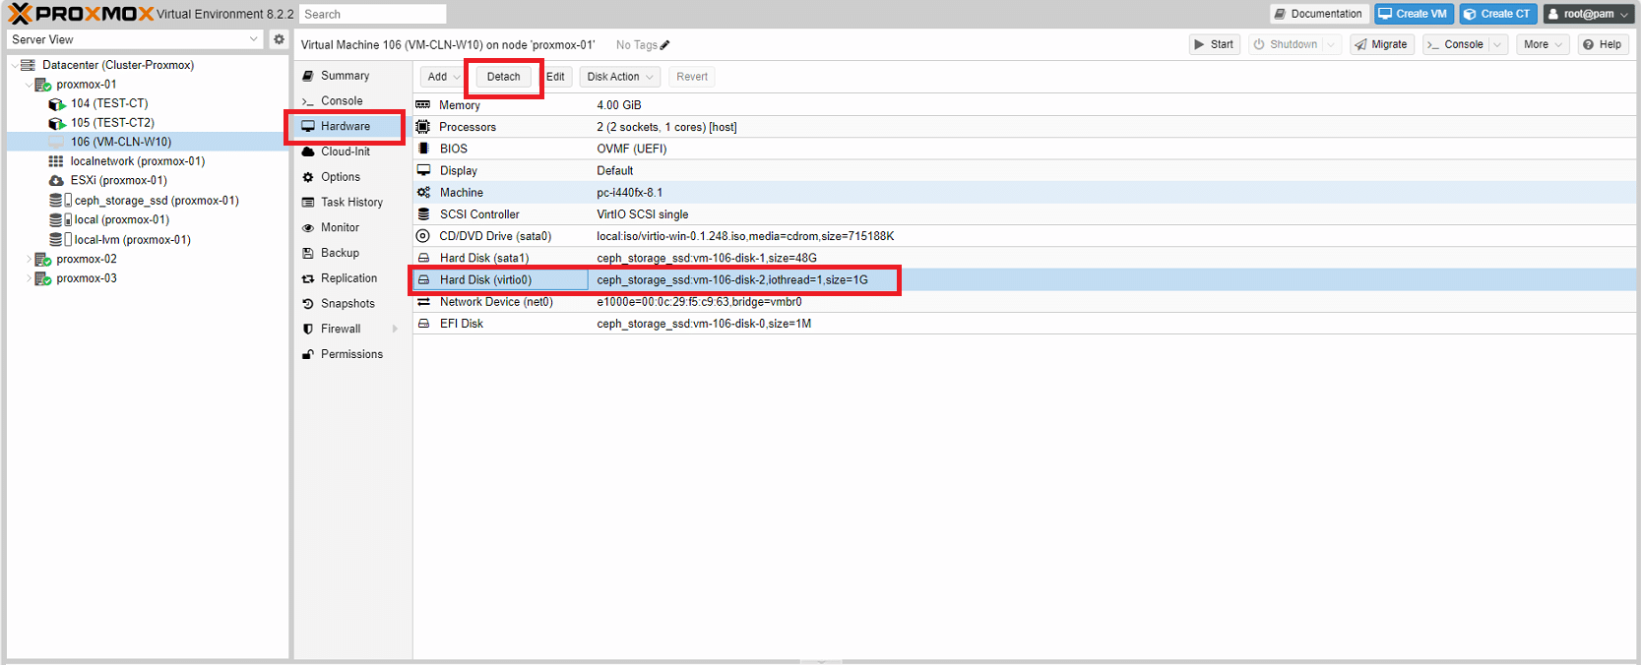Select the Hard Disk (virtio0) row
The image size is (1641, 665).
[1024, 280]
